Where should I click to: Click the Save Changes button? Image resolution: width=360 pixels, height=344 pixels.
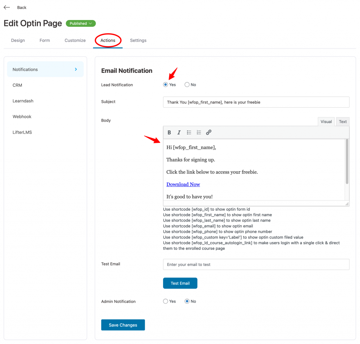point(123,325)
